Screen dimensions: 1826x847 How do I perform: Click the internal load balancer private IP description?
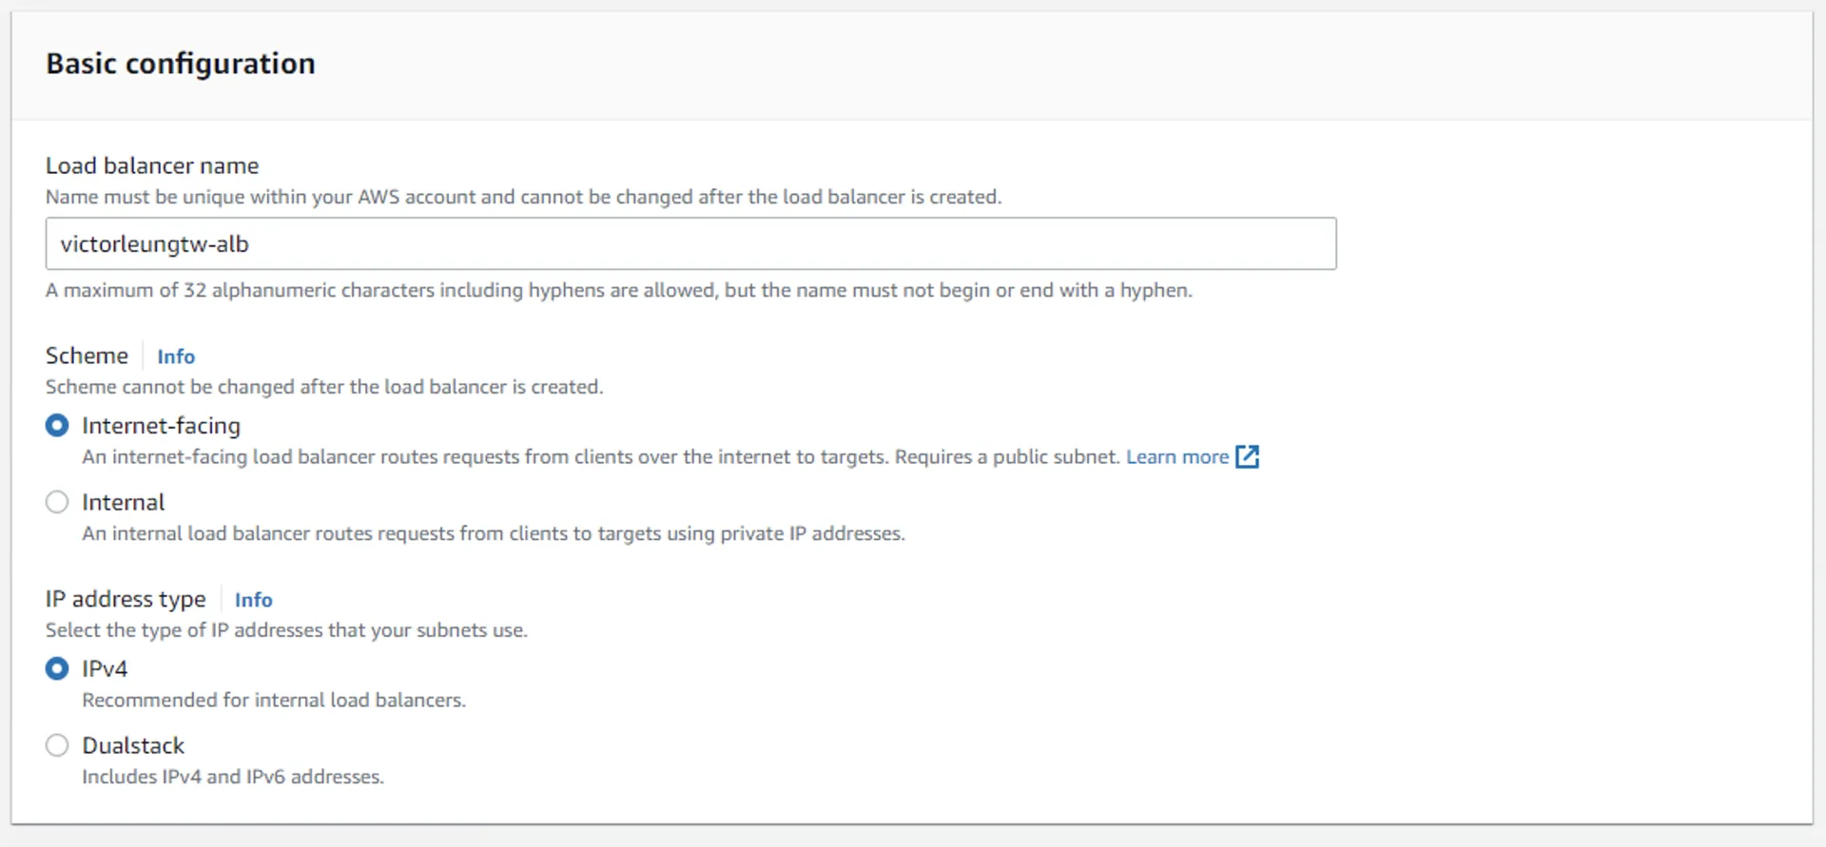coord(493,533)
